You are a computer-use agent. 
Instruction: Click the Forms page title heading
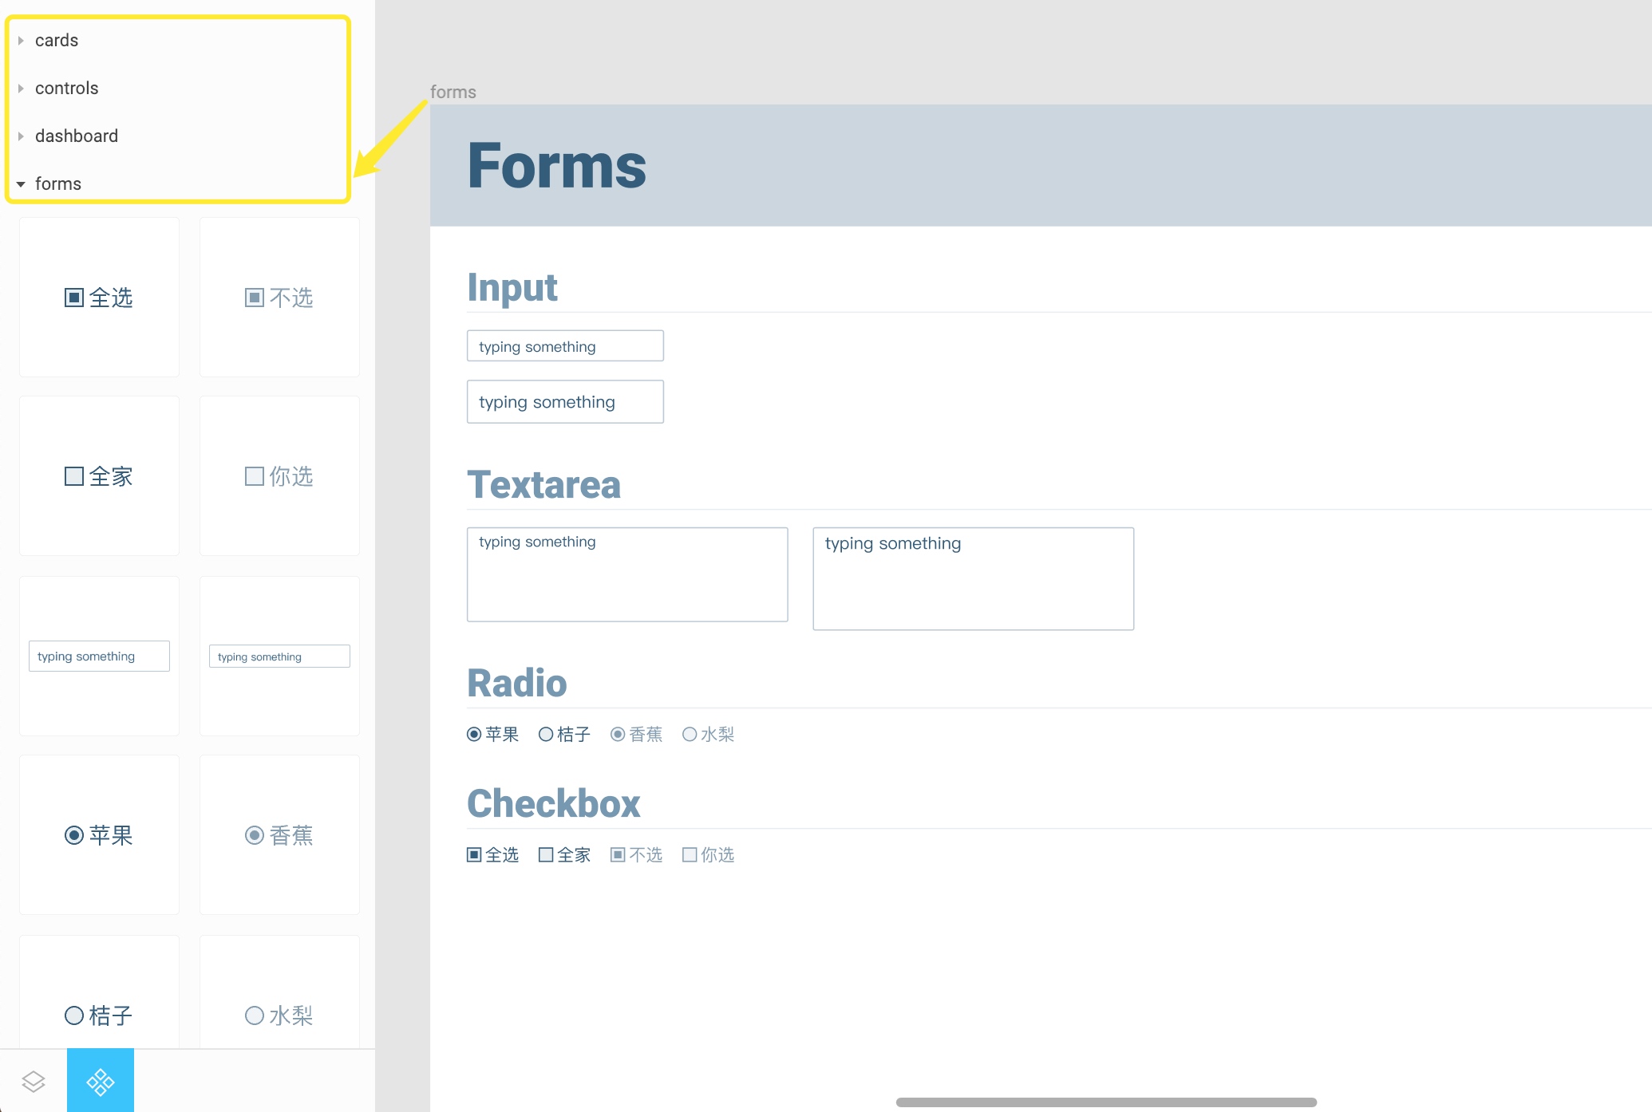[x=557, y=166]
